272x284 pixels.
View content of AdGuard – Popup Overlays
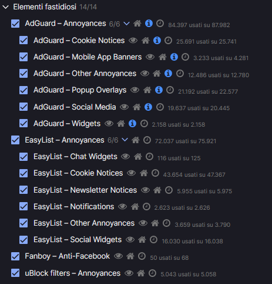point(135,90)
